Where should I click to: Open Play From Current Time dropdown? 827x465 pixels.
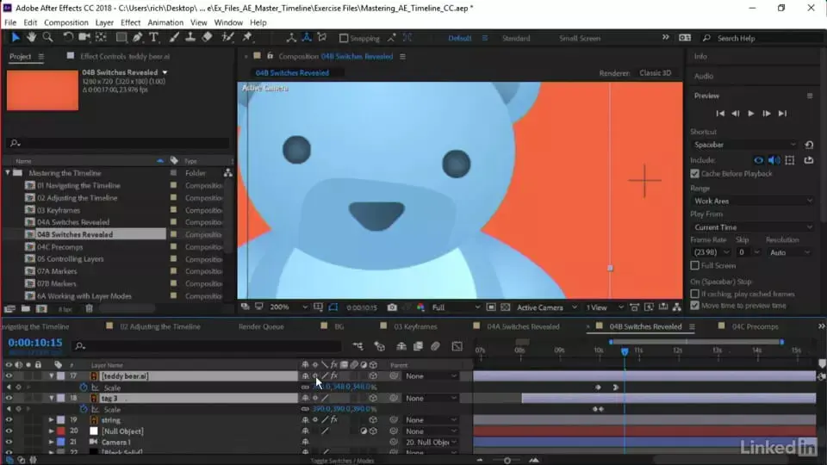[753, 227]
